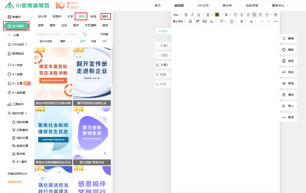
Task: Click the 去老版 button
Action: tap(163, 31)
